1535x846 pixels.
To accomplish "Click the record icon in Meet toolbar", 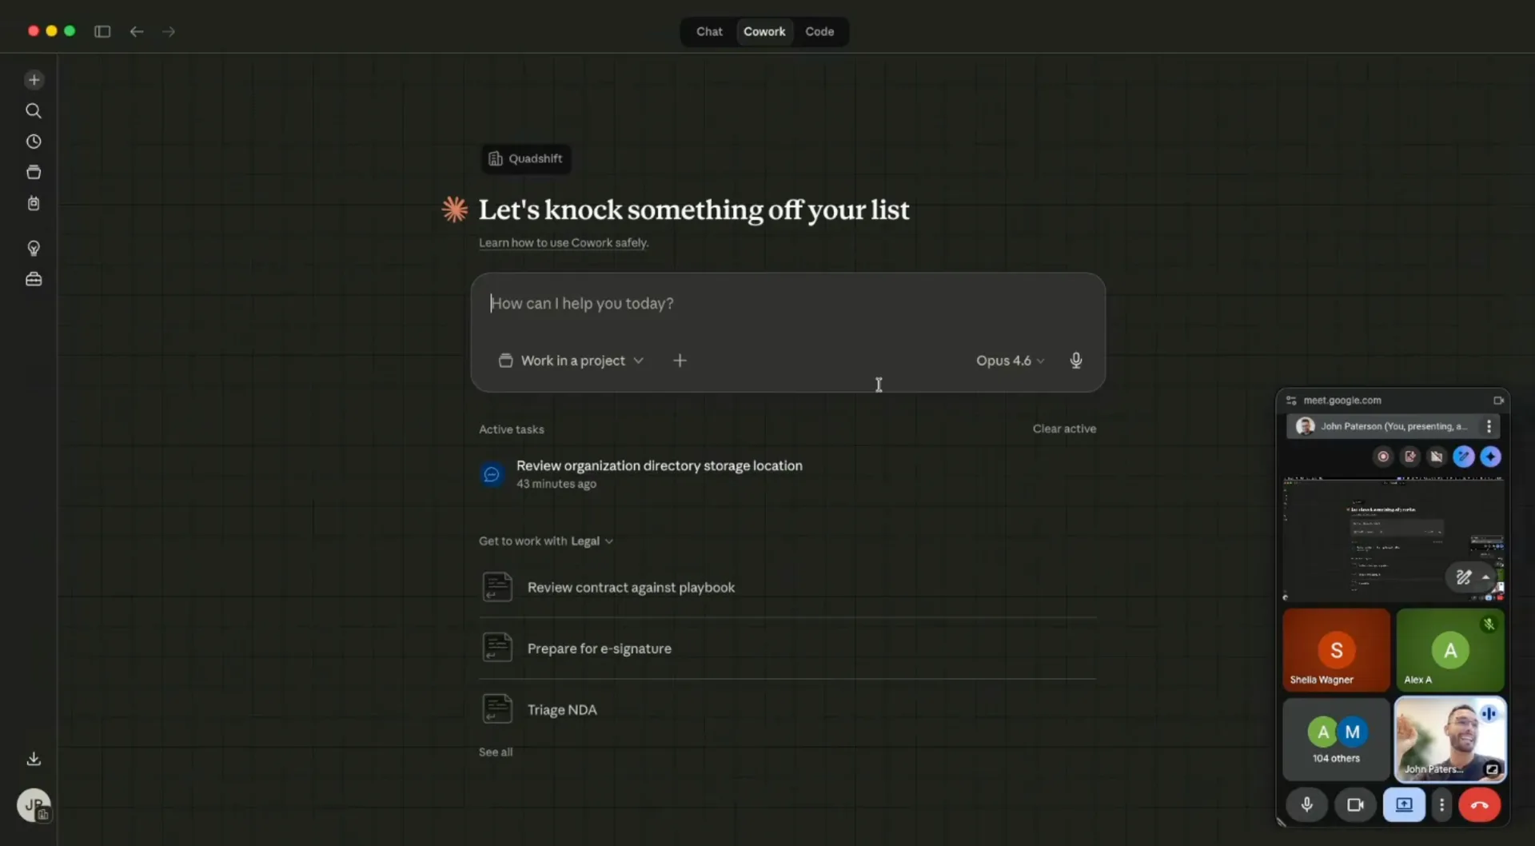I will [1383, 457].
